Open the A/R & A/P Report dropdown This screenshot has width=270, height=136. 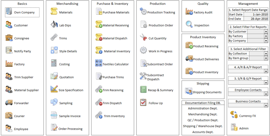pyautogui.click(x=266, y=71)
